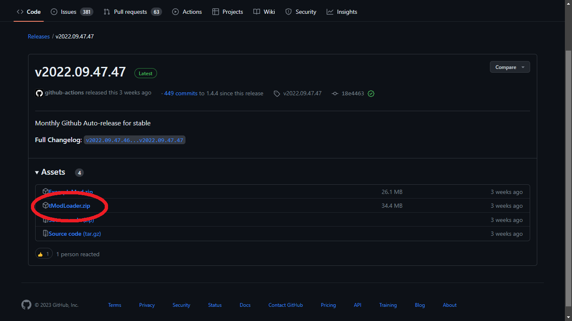Click the file icon beside Source code (tar.gz)
This screenshot has width=572, height=321.
click(46, 234)
